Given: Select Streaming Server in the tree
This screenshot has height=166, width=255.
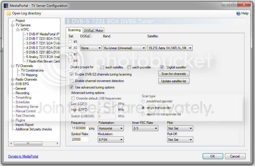Looking at the screenshot, I should (x=27, y=107).
